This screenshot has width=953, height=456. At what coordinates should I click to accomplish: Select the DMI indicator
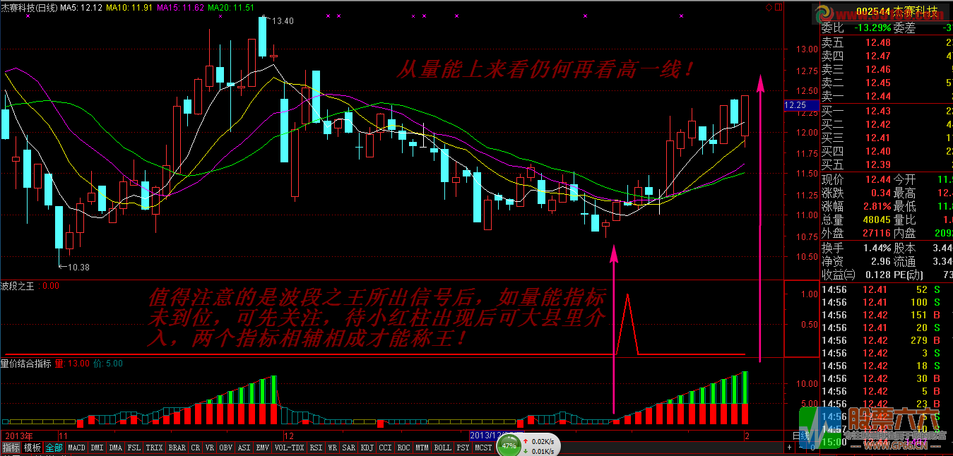coord(97,447)
